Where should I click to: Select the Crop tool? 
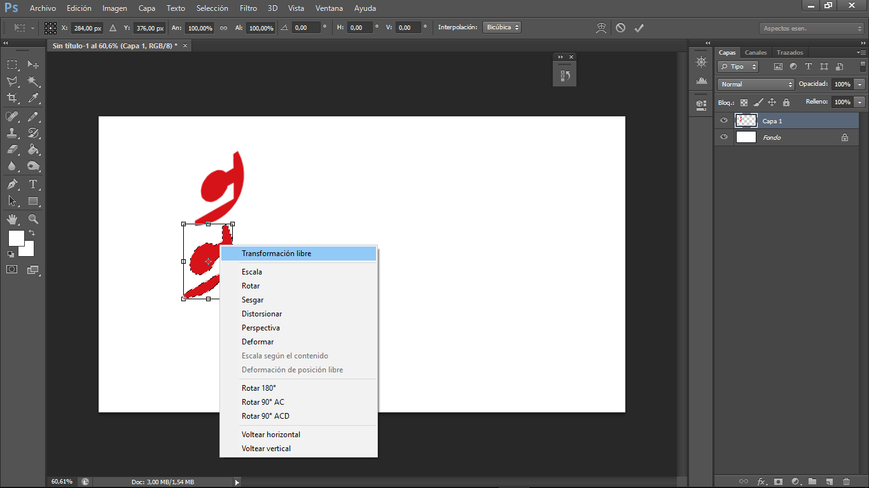tap(12, 98)
